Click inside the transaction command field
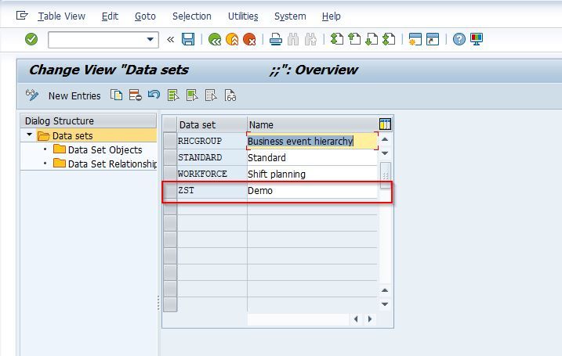The height and width of the screenshot is (356, 562). pyautogui.click(x=97, y=39)
